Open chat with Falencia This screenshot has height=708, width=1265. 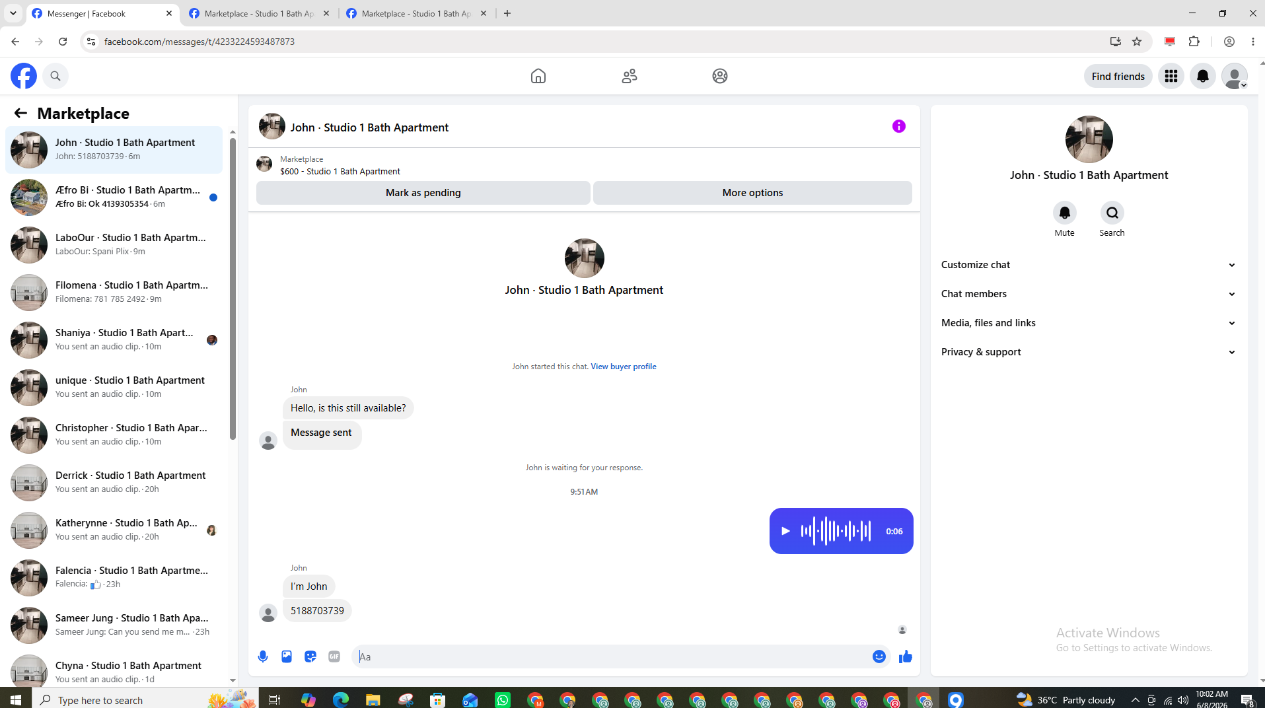[114, 578]
